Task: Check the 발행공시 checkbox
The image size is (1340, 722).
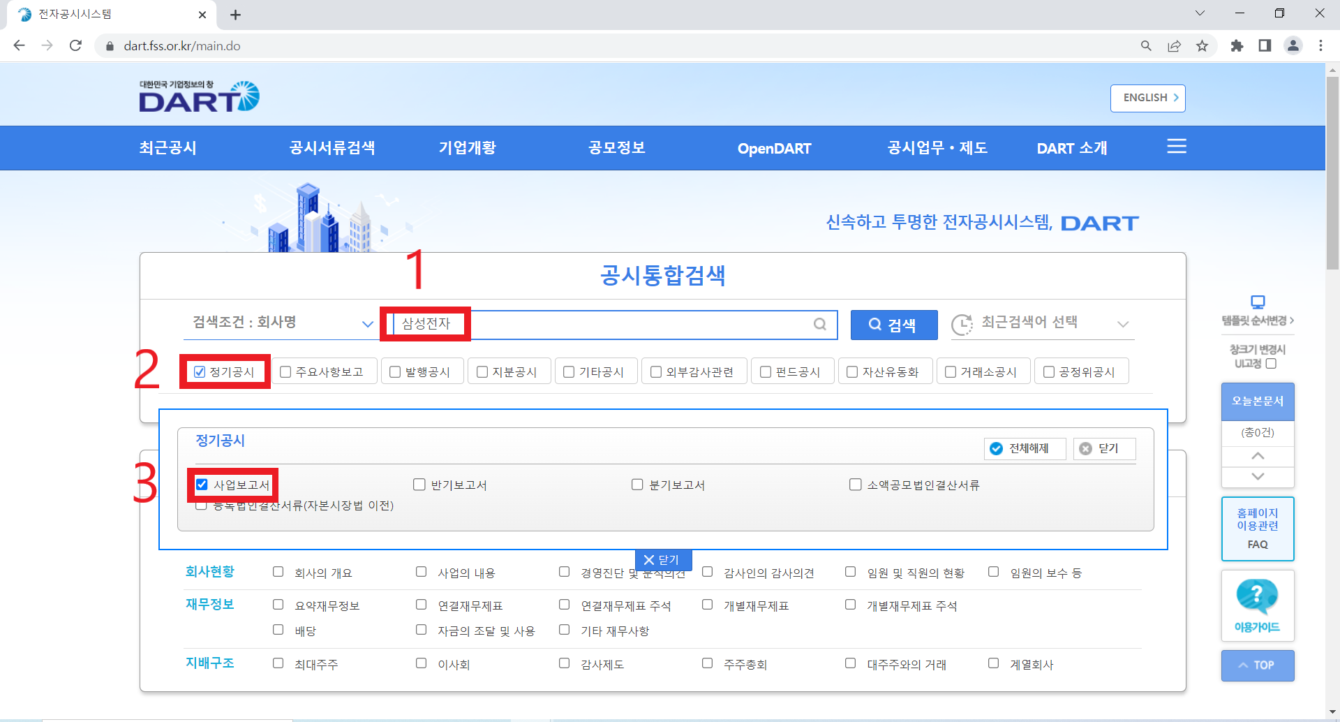Action: [395, 371]
